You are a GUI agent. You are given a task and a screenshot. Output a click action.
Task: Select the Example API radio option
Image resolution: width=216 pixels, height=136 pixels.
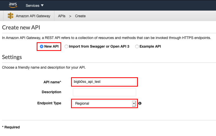point(137,47)
